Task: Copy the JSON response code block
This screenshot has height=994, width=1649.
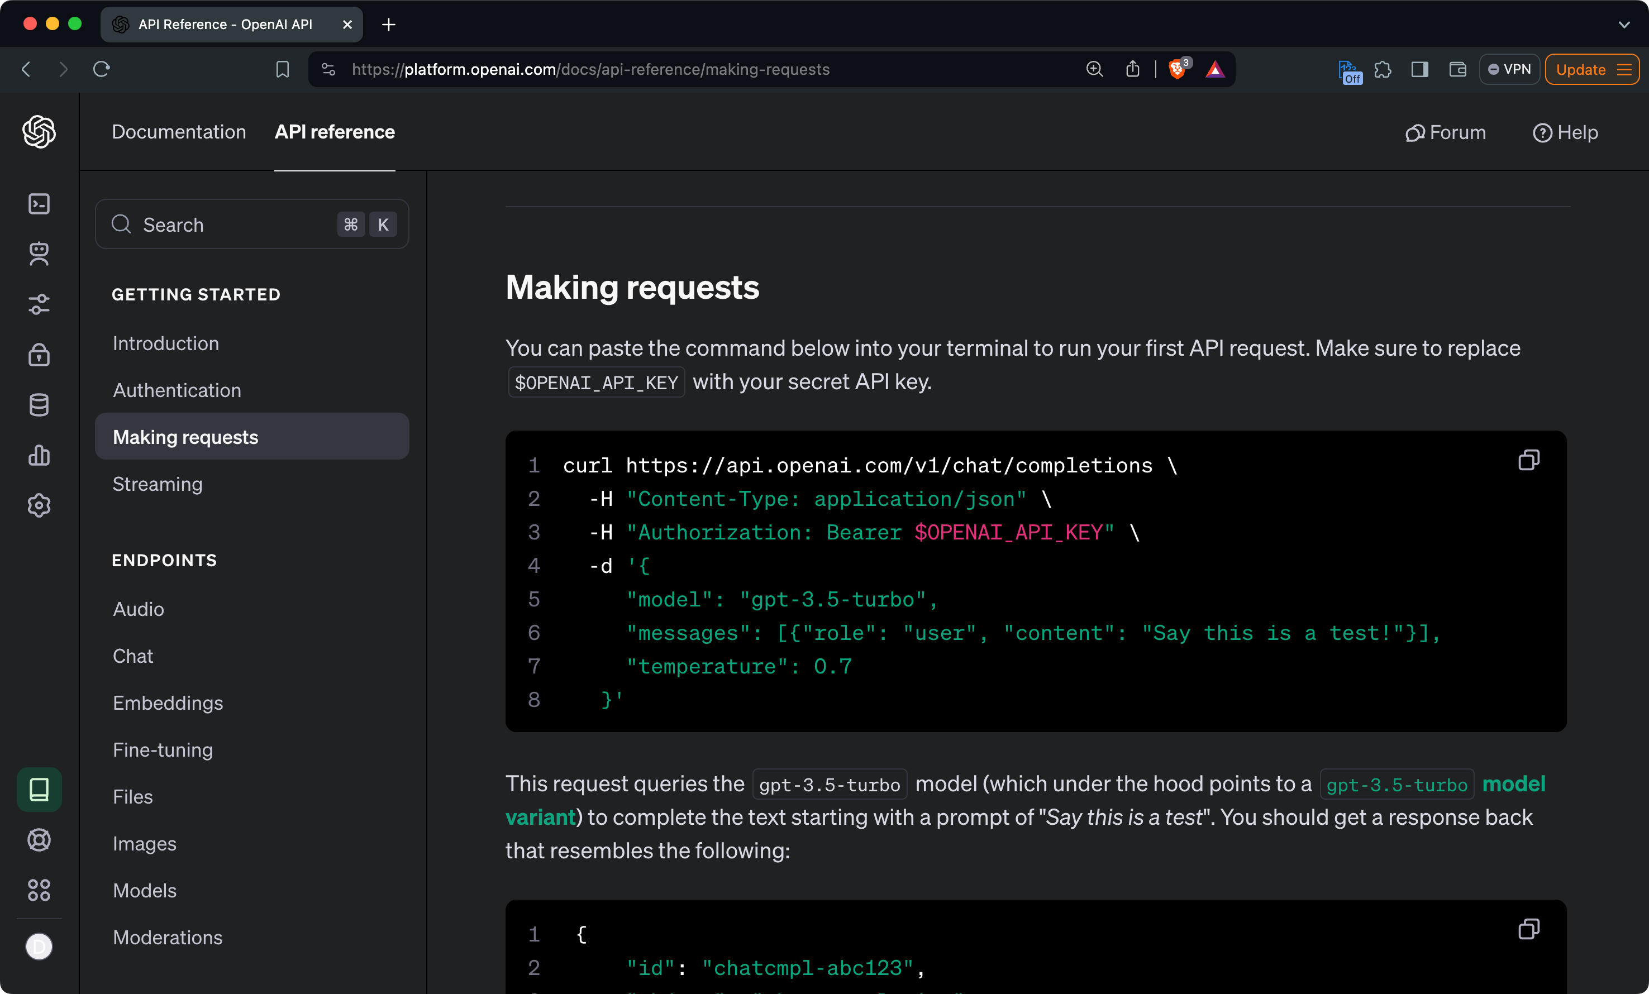Action: point(1528,929)
